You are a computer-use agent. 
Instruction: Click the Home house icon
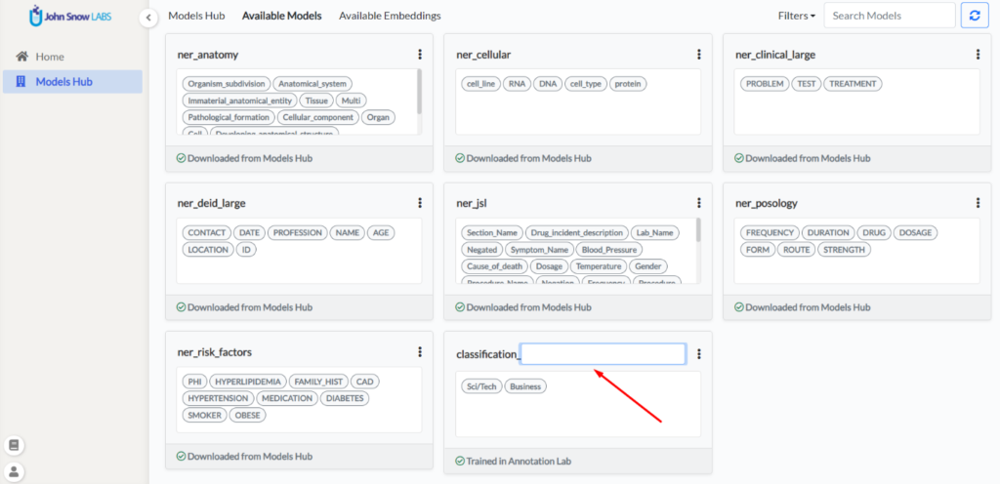pyautogui.click(x=21, y=57)
